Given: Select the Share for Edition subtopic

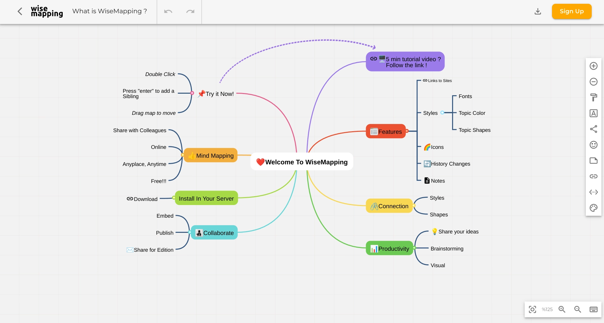Looking at the screenshot, I should click(x=150, y=250).
